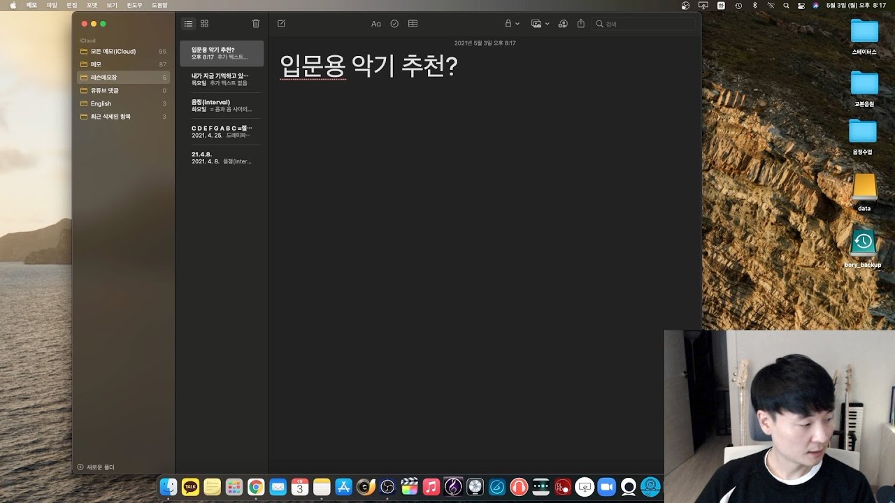The image size is (895, 503).
Task: Open Logic Pro from the dock
Action: pyautogui.click(x=475, y=487)
